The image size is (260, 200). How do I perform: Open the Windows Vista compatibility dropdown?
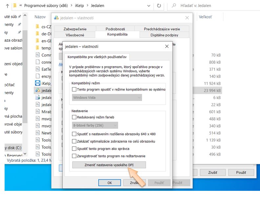tap(107, 98)
